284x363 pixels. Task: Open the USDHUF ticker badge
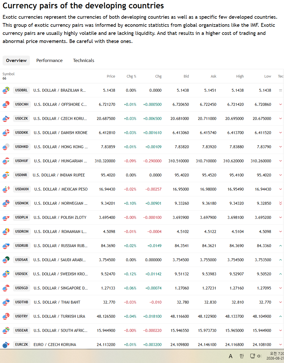pos(22,161)
